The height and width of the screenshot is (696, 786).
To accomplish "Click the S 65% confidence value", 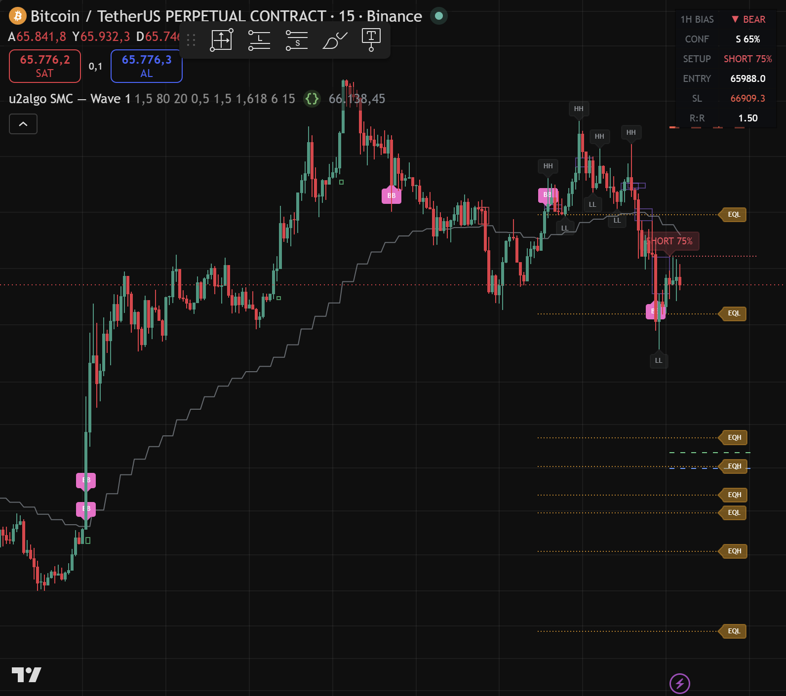I will pyautogui.click(x=748, y=39).
